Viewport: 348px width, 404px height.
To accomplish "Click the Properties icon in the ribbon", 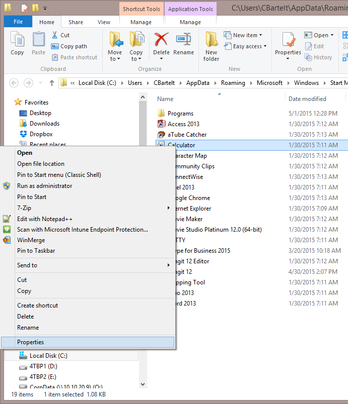I will pyautogui.click(x=288, y=39).
